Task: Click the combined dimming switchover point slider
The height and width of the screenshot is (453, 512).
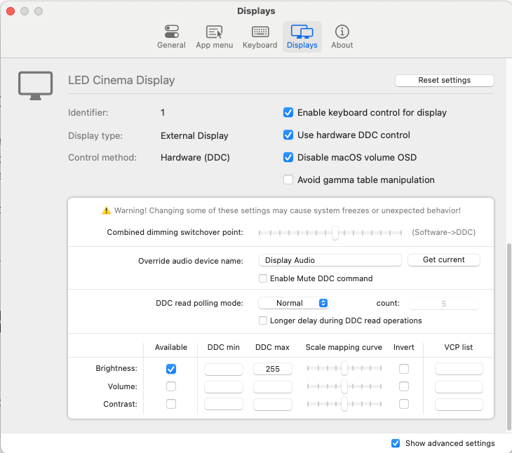Action: (x=330, y=233)
